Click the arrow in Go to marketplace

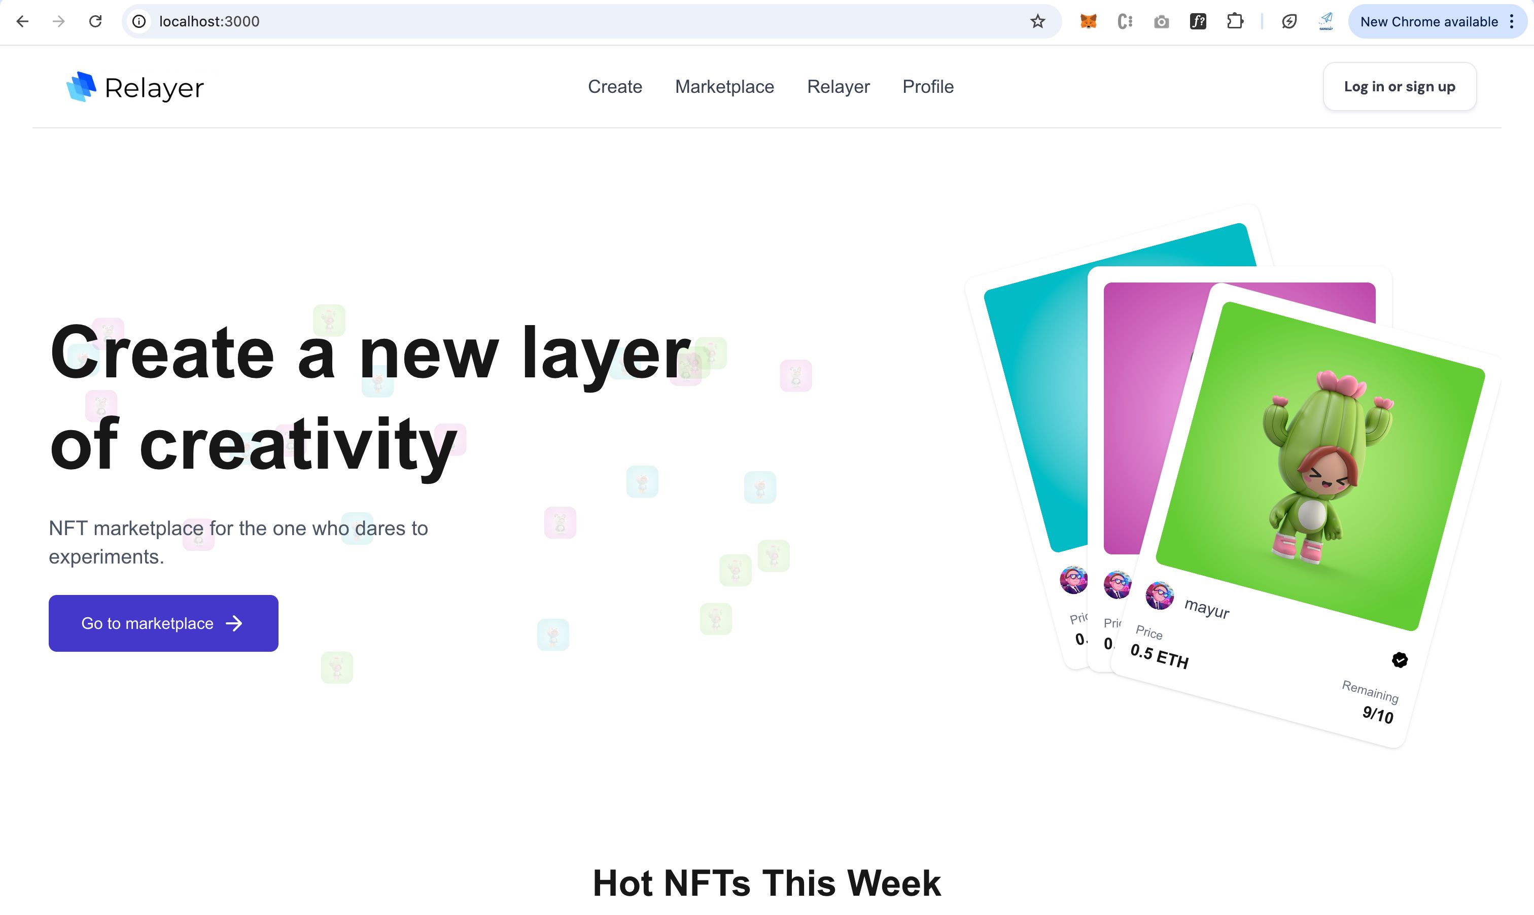[234, 623]
